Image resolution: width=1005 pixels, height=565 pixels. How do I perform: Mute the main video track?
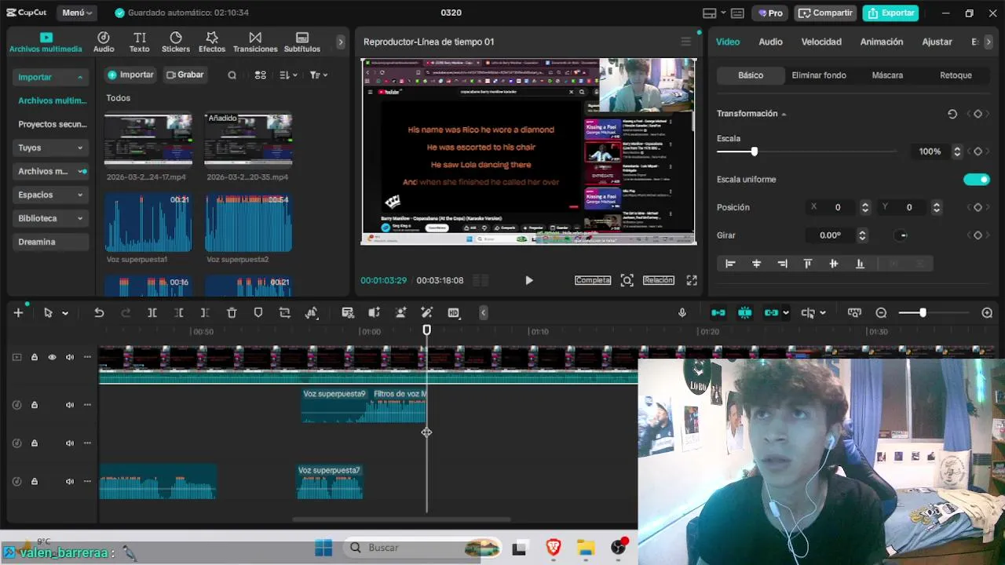tap(70, 357)
